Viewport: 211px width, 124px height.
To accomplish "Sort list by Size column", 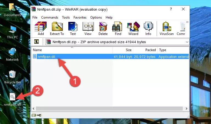I will coord(123,50).
